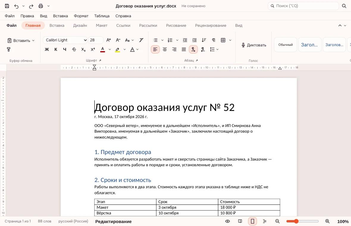The width and height of the screenshot is (351, 226).
Task: Increase paragraph indent
Action: [x=194, y=40]
